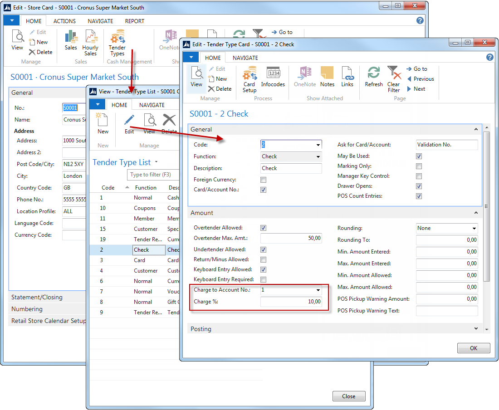Disable the Drawer Opens checkbox
This screenshot has height=410, width=499.
(419, 186)
